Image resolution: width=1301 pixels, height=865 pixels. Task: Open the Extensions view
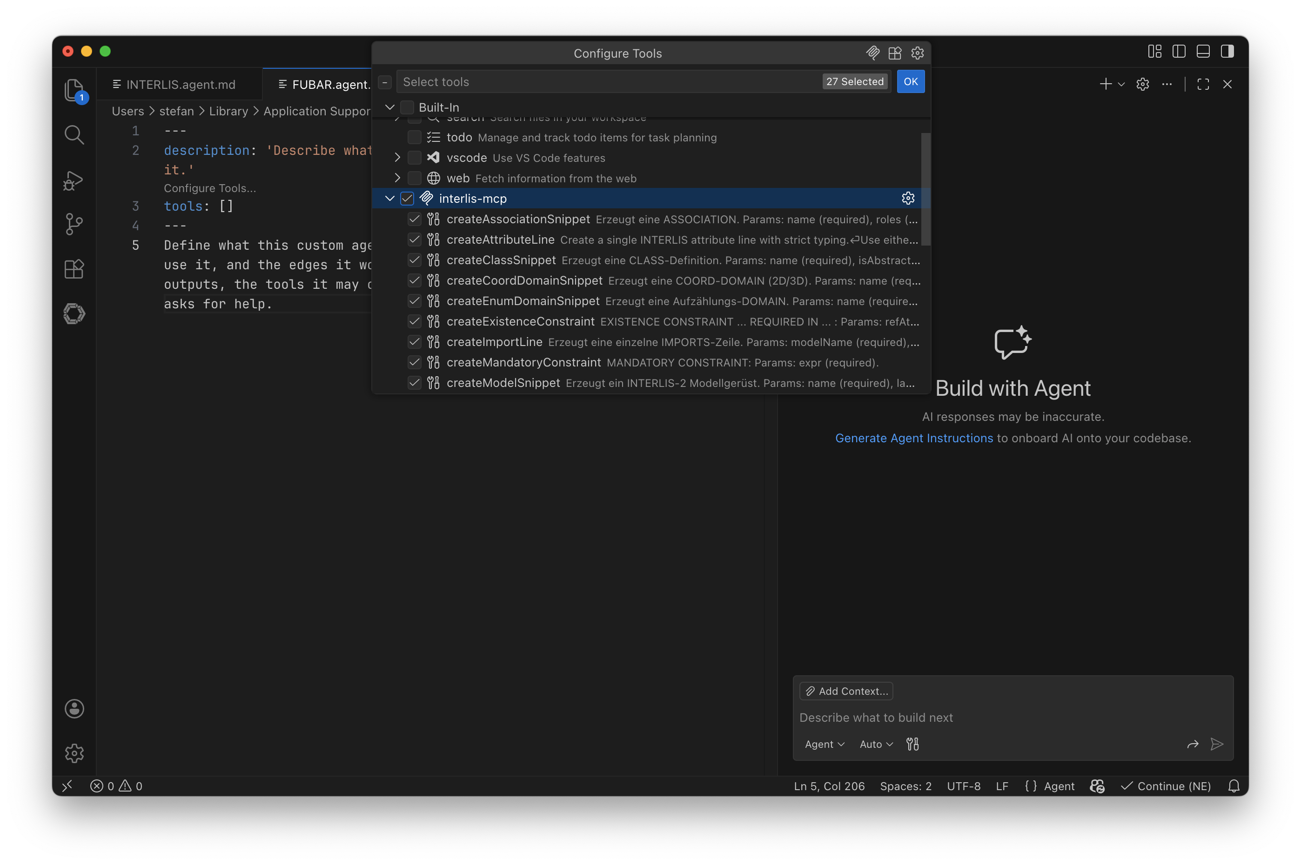click(x=74, y=269)
